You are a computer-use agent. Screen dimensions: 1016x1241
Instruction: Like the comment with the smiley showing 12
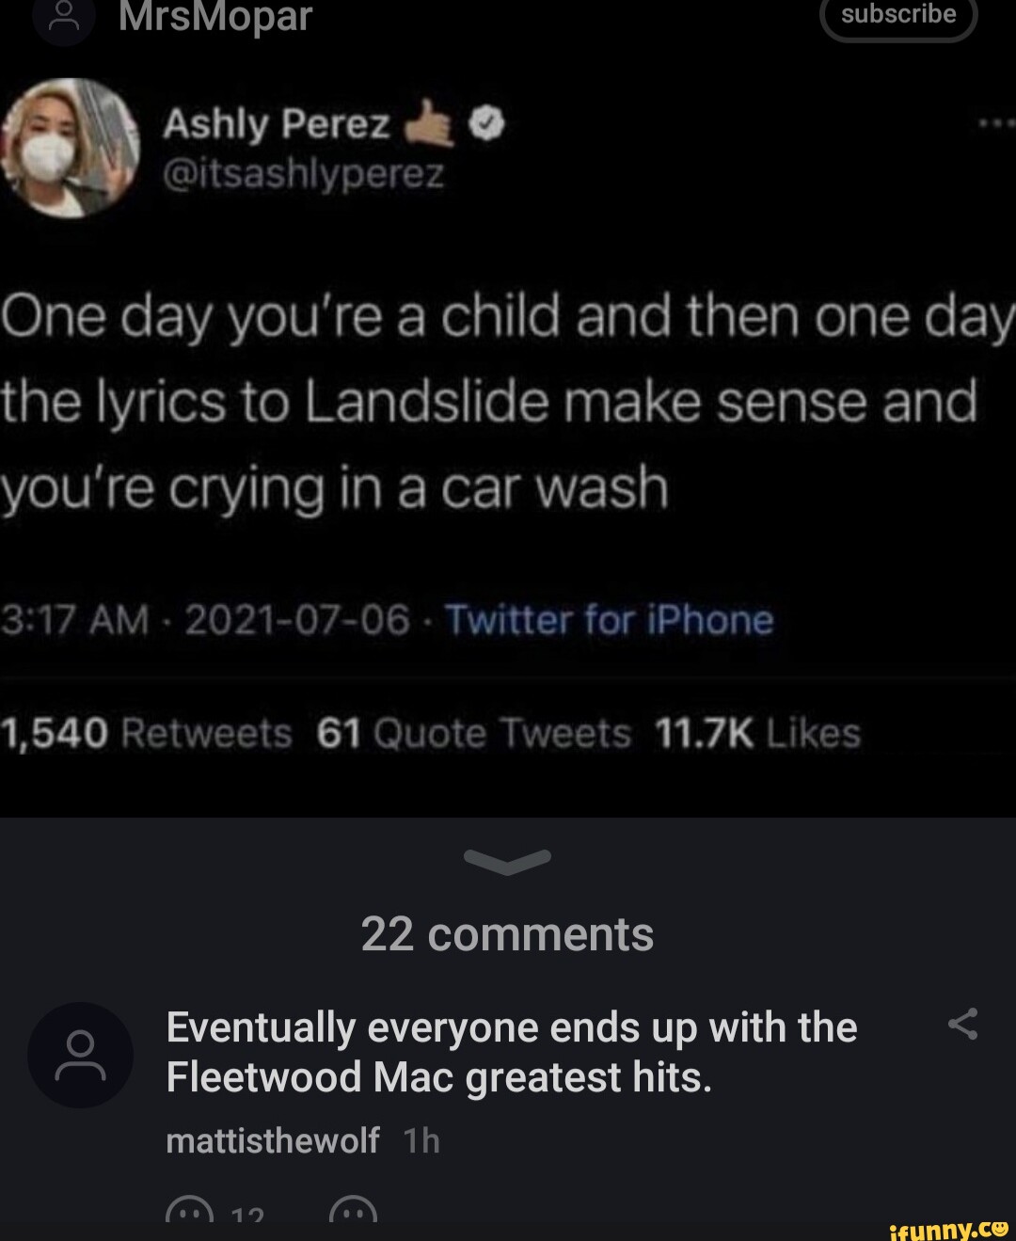click(x=188, y=1211)
